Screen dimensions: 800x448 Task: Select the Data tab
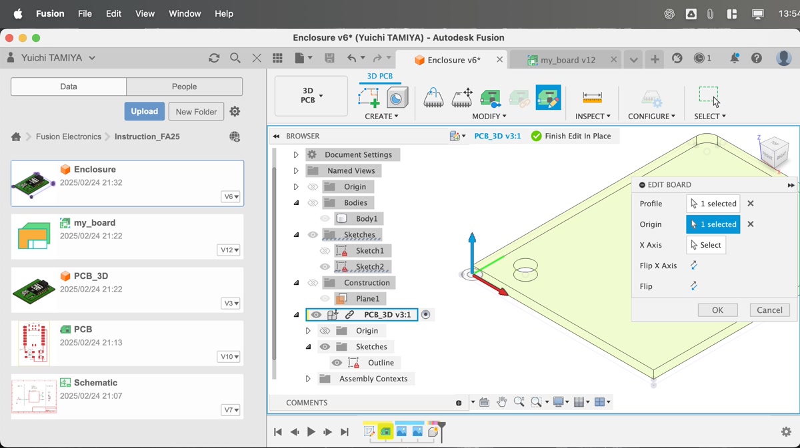click(69, 87)
